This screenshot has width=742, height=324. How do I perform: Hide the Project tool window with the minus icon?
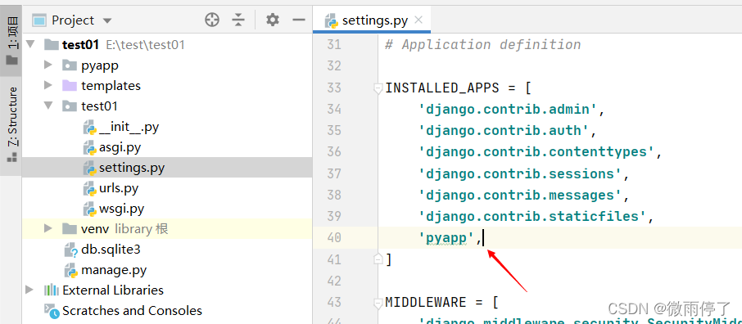(299, 20)
